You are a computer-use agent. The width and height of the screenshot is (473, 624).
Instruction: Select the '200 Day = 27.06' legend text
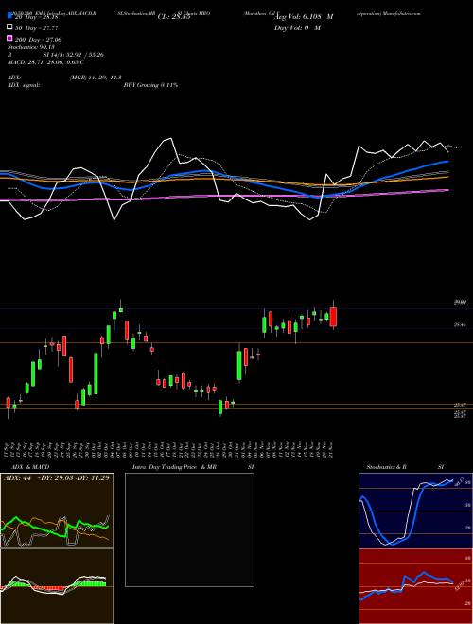pos(38,40)
